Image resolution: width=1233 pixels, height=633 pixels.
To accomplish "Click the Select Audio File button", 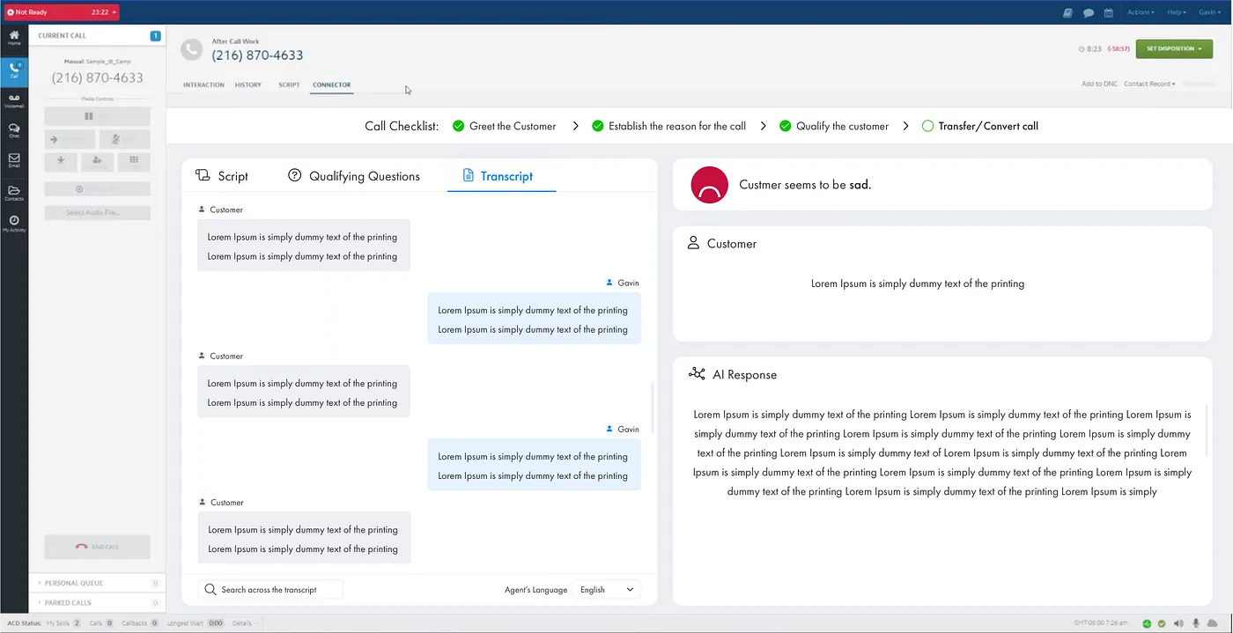I will click(x=97, y=212).
